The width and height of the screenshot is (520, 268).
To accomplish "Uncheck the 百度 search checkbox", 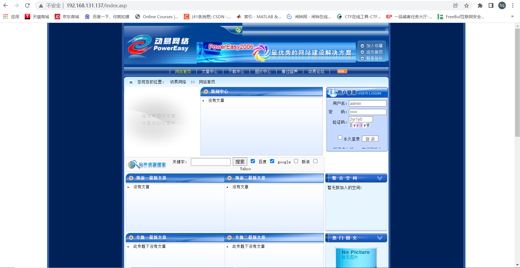I will [x=253, y=161].
